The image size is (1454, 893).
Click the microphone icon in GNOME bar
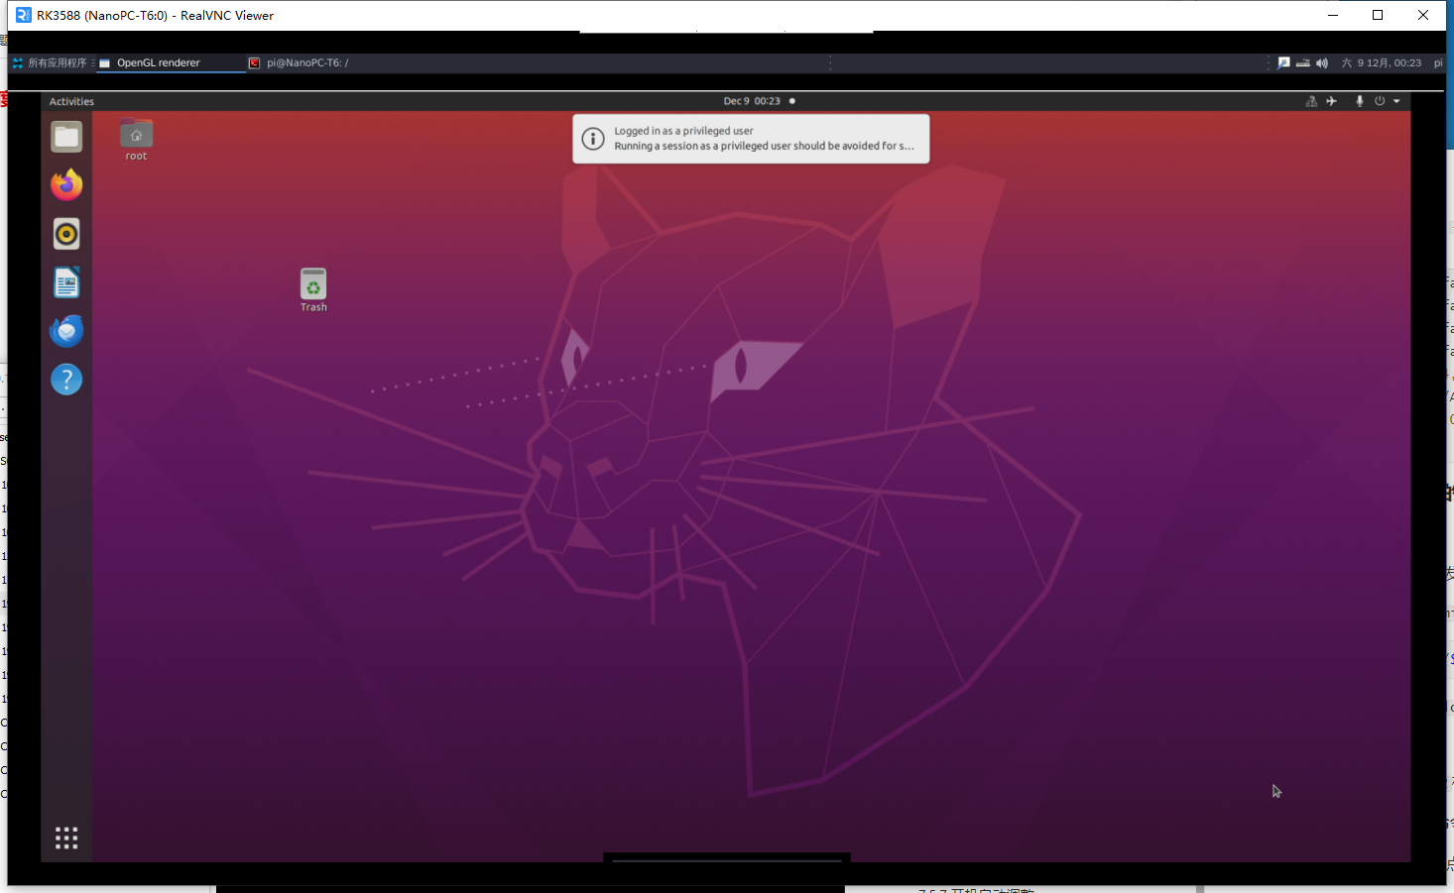click(x=1360, y=101)
